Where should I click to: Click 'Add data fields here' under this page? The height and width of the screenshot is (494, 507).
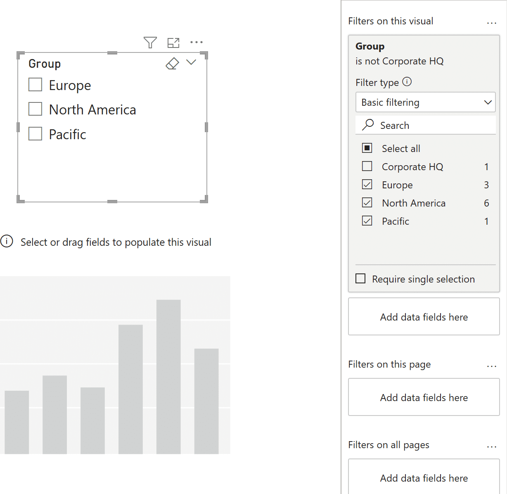pyautogui.click(x=424, y=397)
